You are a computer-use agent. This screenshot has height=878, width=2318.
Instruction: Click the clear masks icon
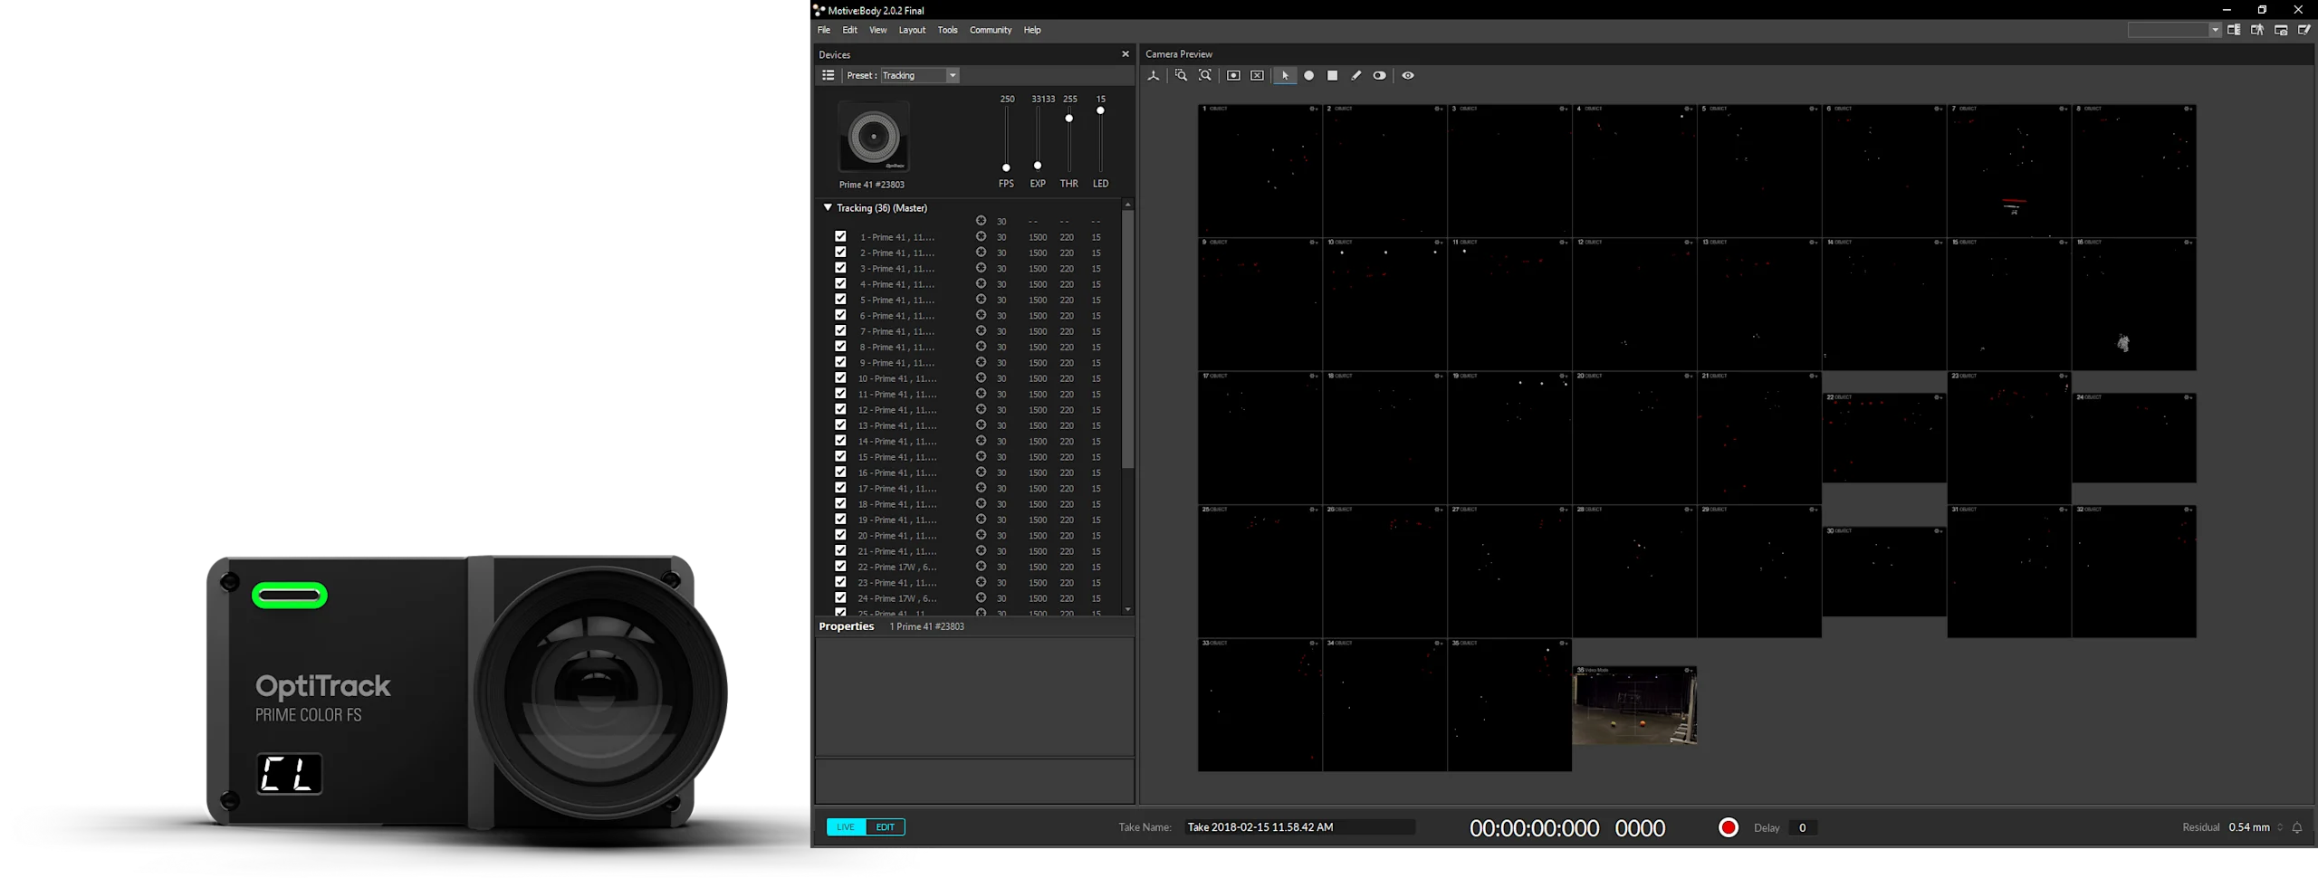(x=1257, y=76)
